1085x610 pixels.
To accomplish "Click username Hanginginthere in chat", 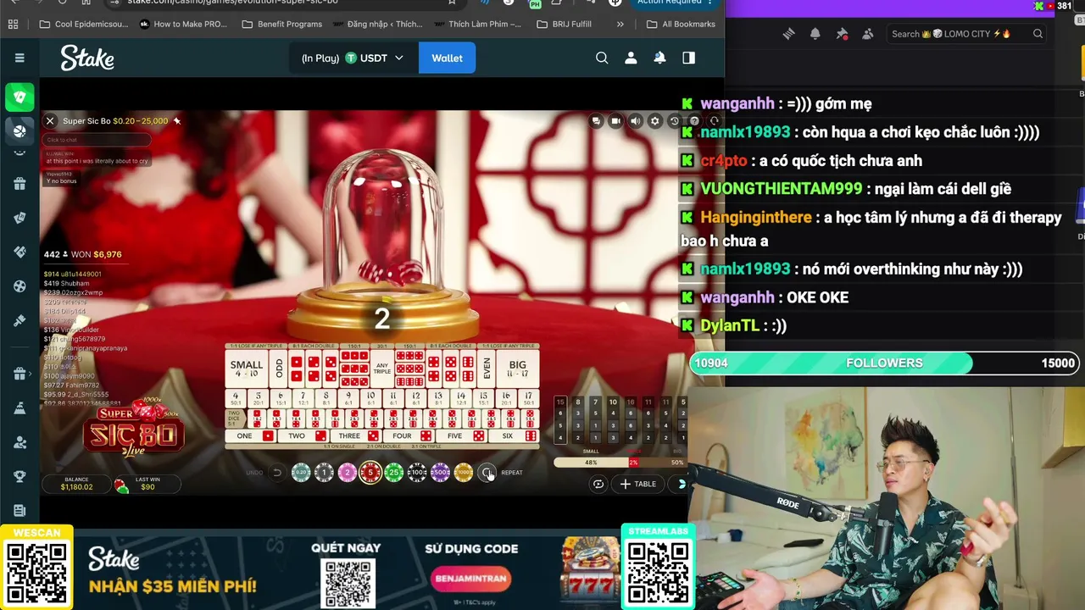I will (756, 218).
